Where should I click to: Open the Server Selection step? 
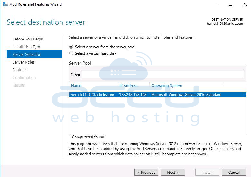(x=34, y=54)
